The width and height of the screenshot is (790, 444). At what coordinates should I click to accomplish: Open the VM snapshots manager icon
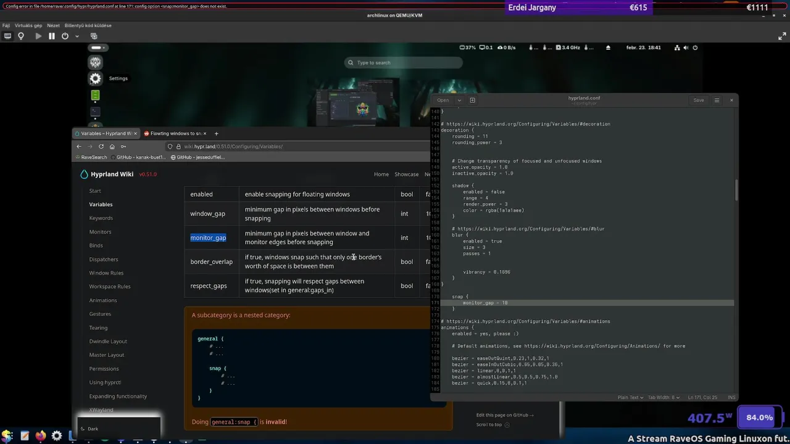[x=94, y=36]
